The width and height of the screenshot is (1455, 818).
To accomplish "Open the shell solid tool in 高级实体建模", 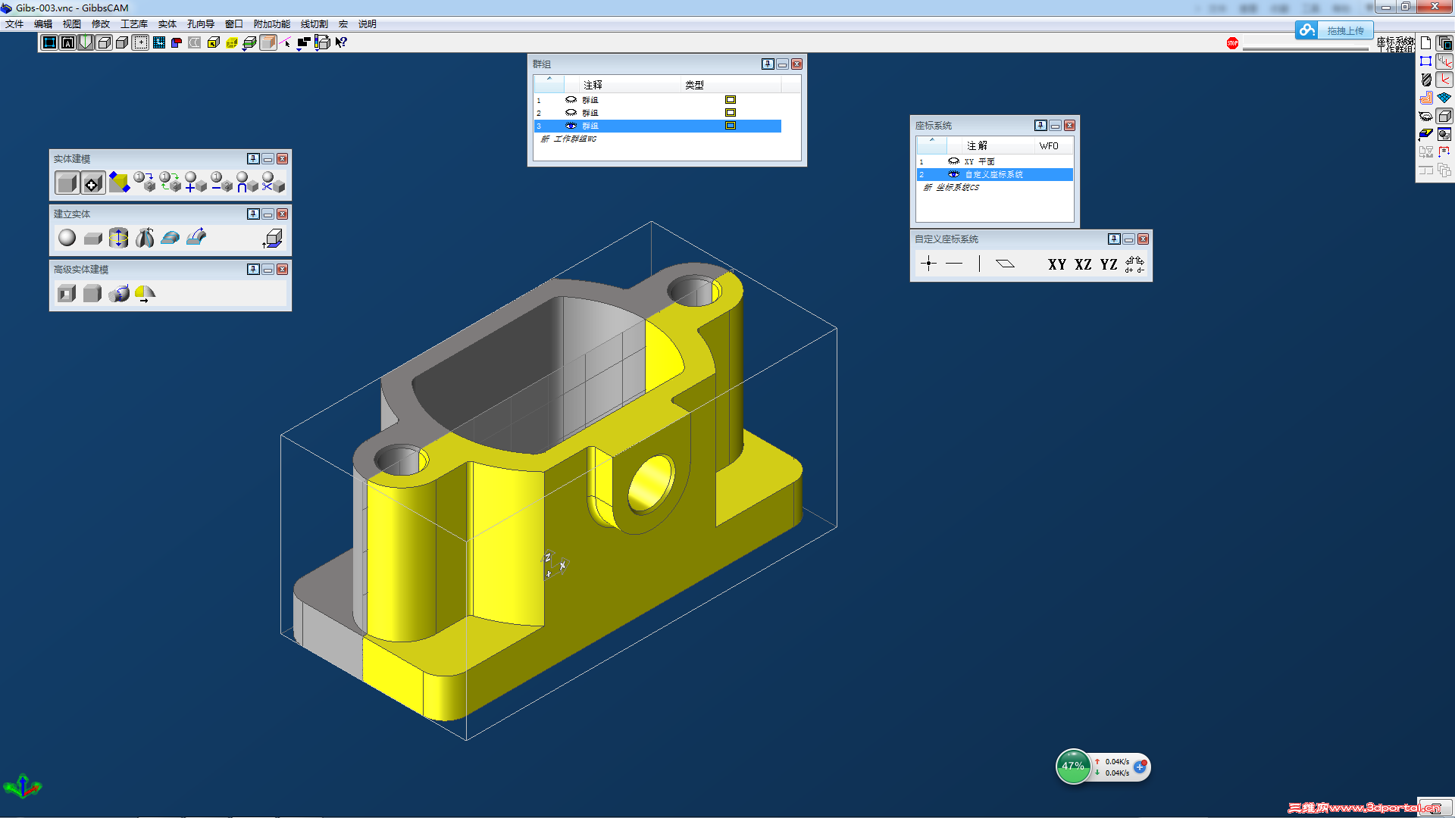I will 67,293.
